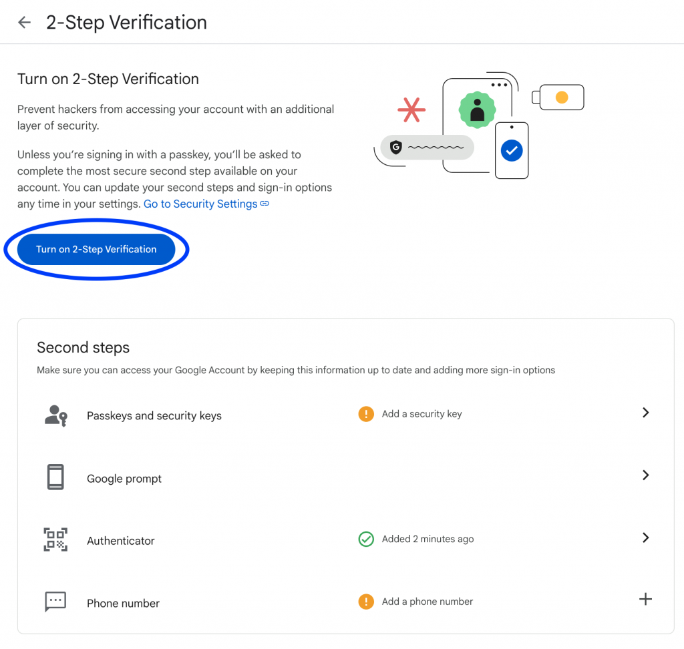This screenshot has height=649, width=684.
Task: Click the Second steps heading
Action: [83, 348]
